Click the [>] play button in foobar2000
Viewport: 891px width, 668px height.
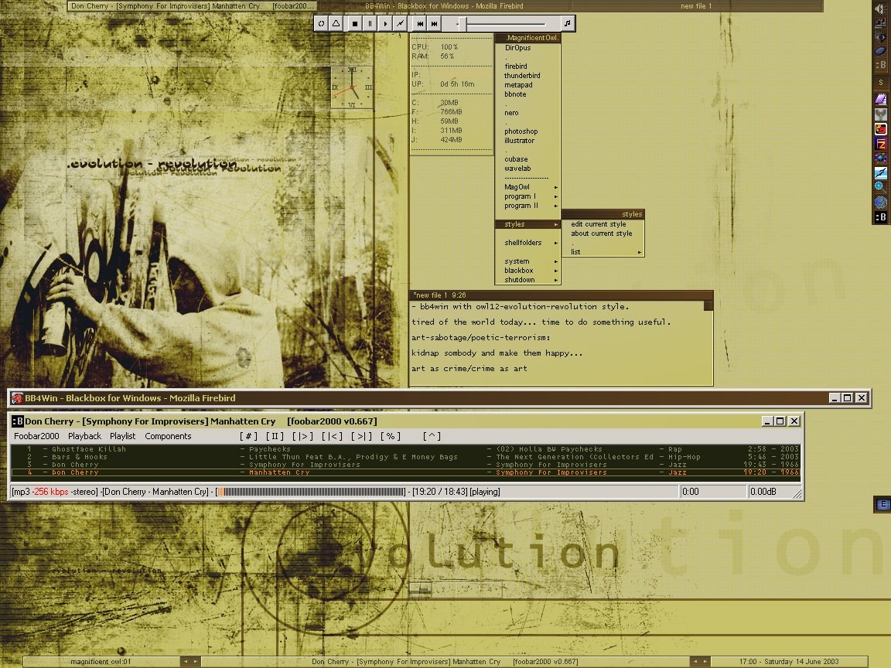click(x=303, y=436)
